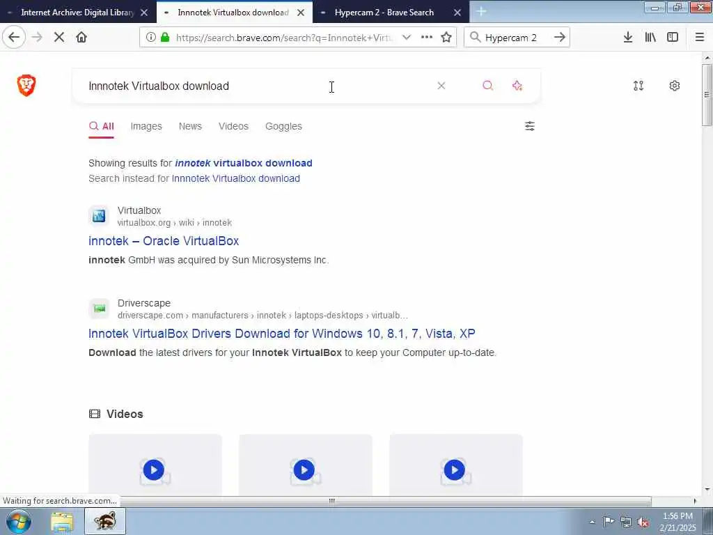The image size is (713, 535).
Task: Click the muted volume tray icon
Action: click(x=643, y=522)
